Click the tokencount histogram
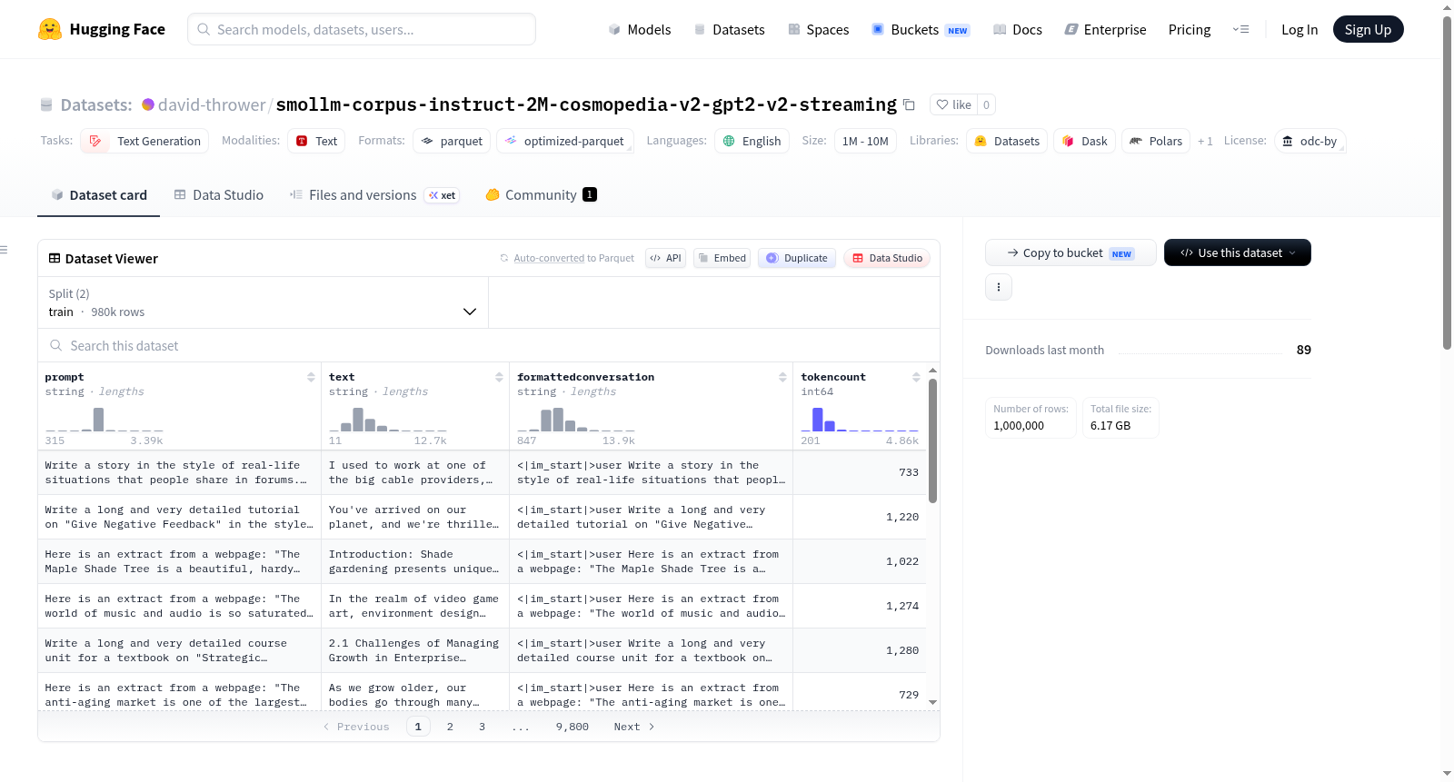Image resolution: width=1454 pixels, height=782 pixels. pos(860,419)
